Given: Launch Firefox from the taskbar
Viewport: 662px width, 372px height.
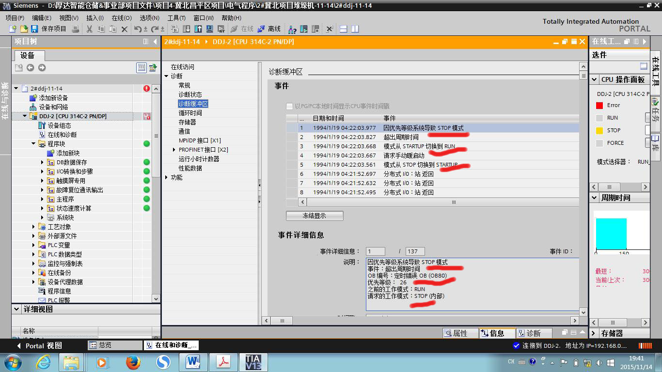Looking at the screenshot, I should (x=133, y=362).
